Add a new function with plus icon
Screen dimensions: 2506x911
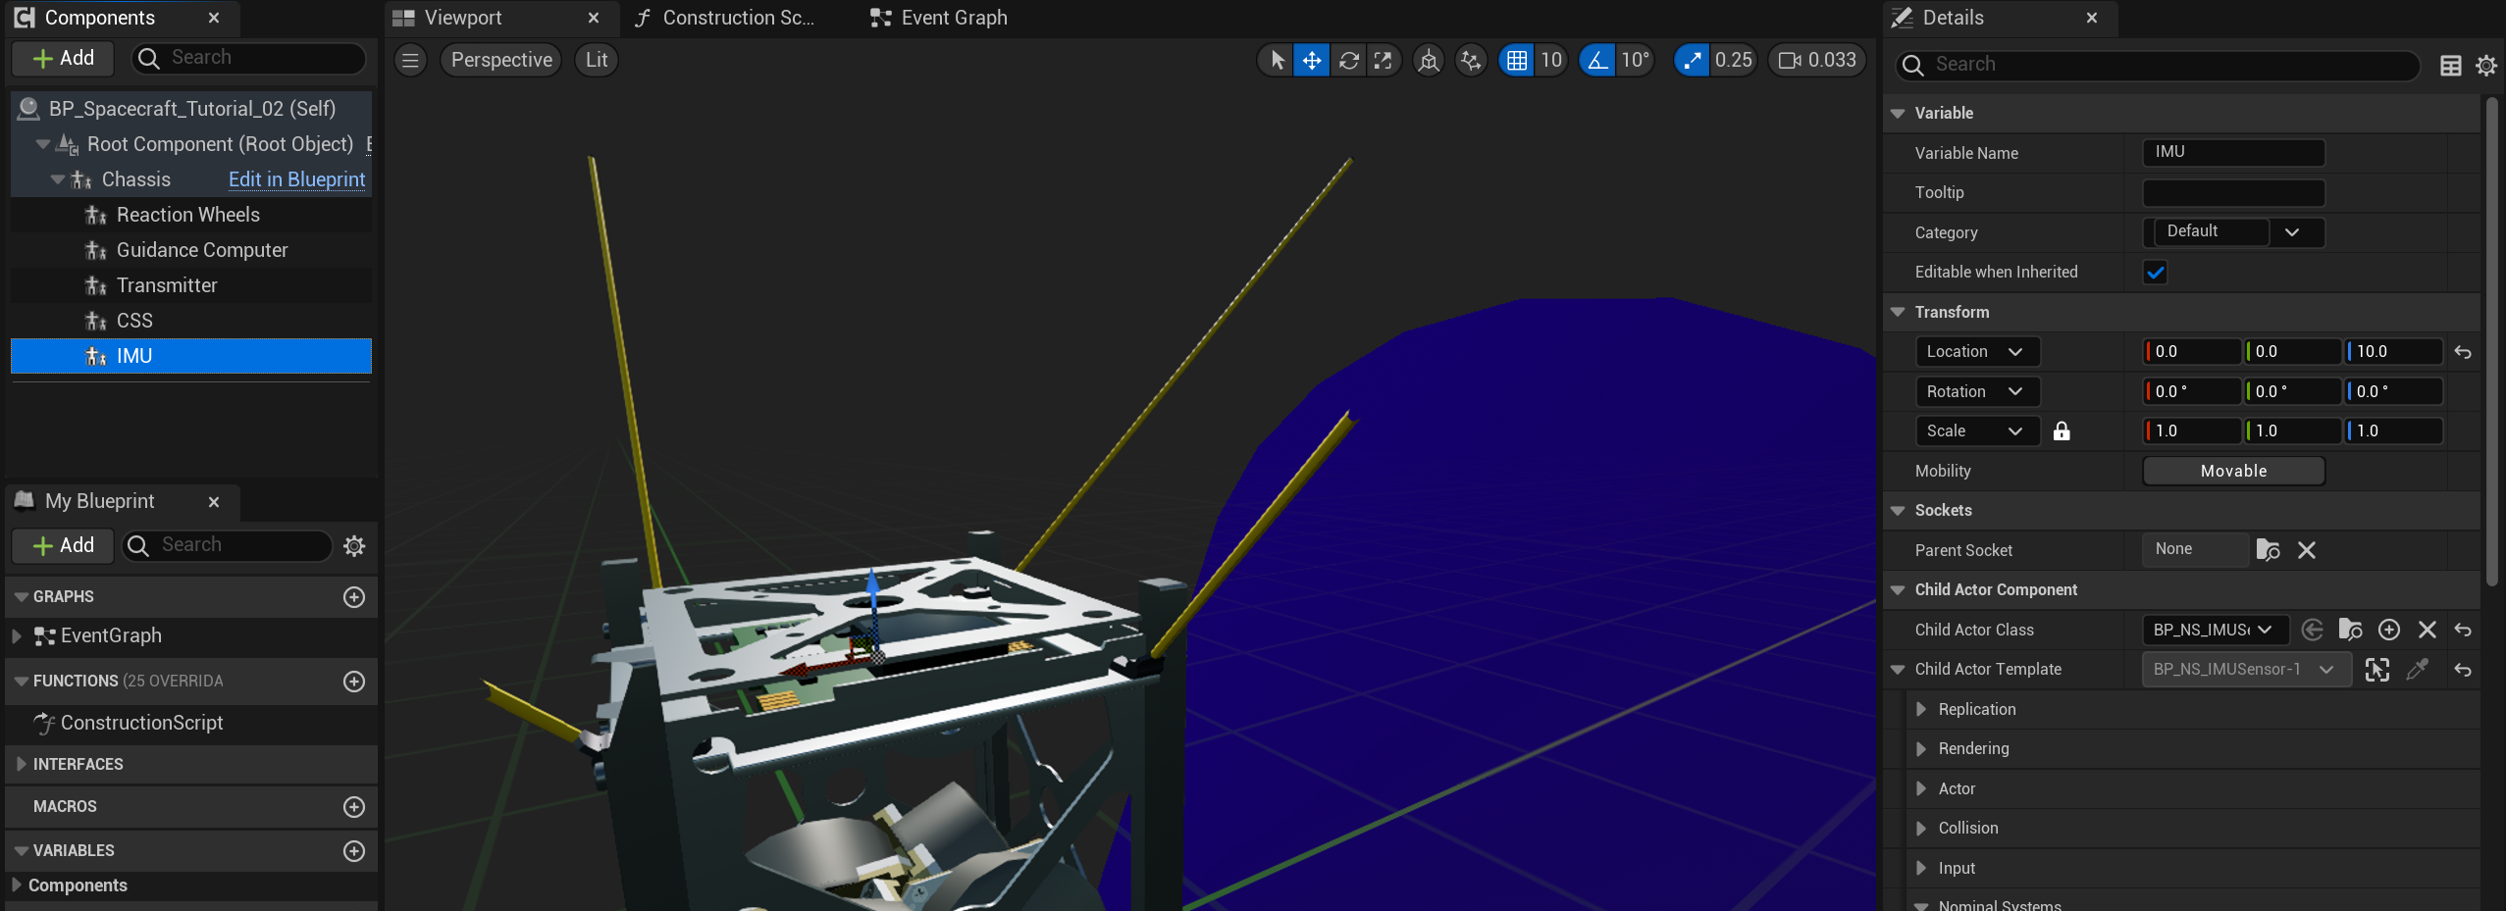pos(354,682)
